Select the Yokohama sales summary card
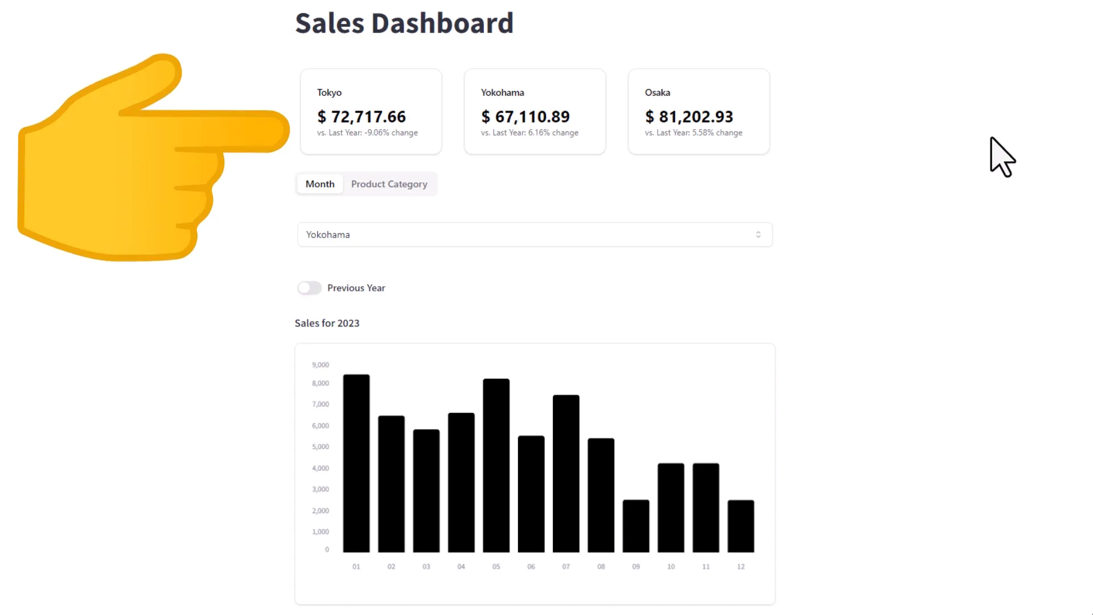Screen dimensions: 1093x615 point(535,111)
